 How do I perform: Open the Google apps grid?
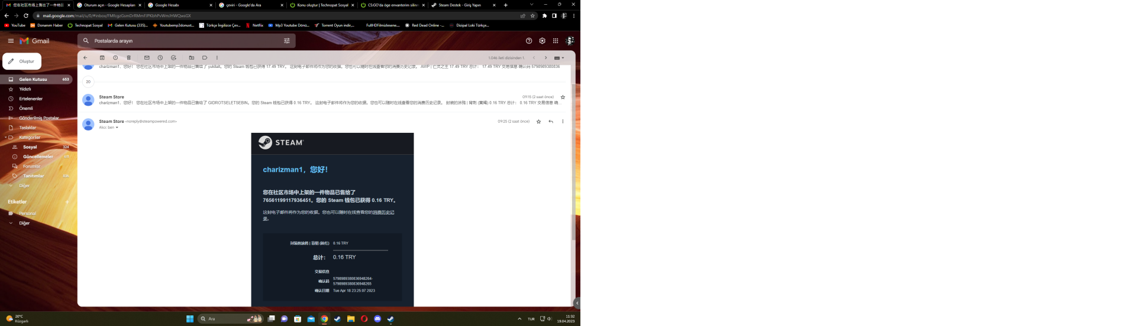tap(556, 41)
